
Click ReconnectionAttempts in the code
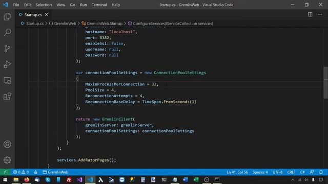(109, 96)
